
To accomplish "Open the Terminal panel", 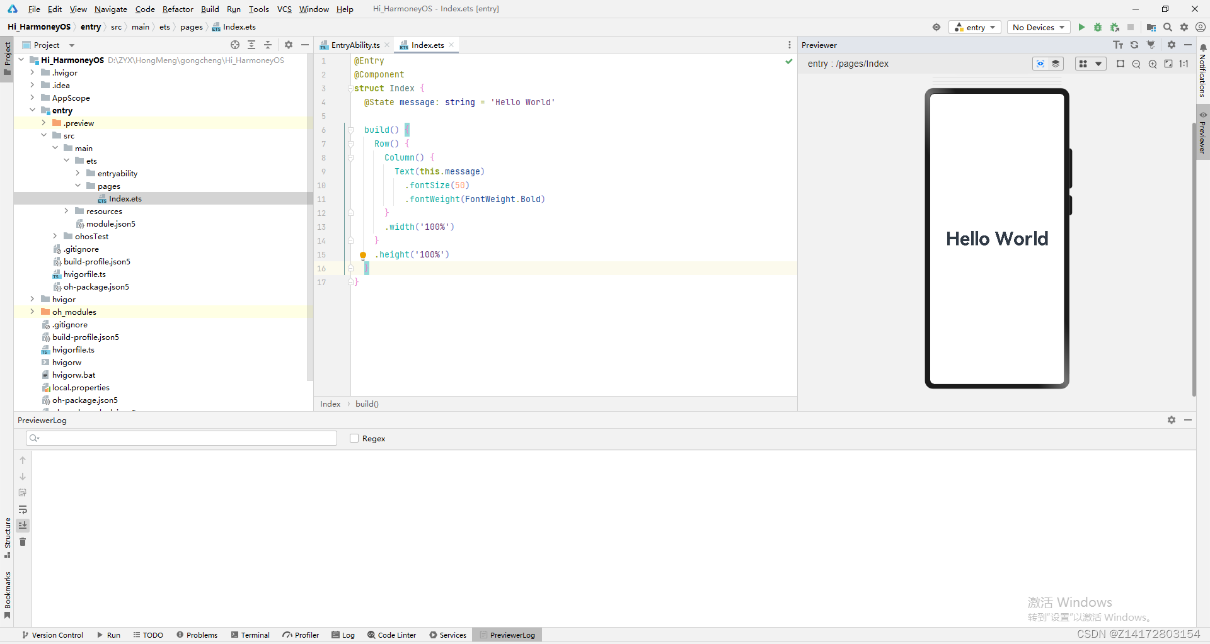I will (250, 635).
